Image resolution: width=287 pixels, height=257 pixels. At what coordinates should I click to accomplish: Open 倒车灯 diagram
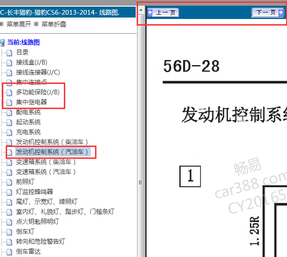[25, 231]
